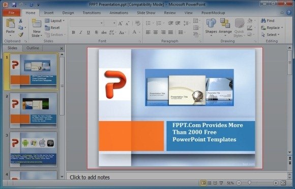Toggle Bold formatting
This screenshot has height=189, width=295.
[x=74, y=32]
